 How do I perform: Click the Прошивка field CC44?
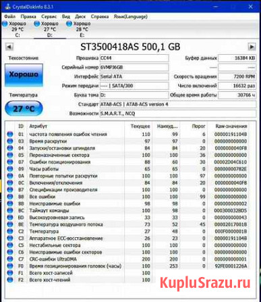tap(134, 58)
